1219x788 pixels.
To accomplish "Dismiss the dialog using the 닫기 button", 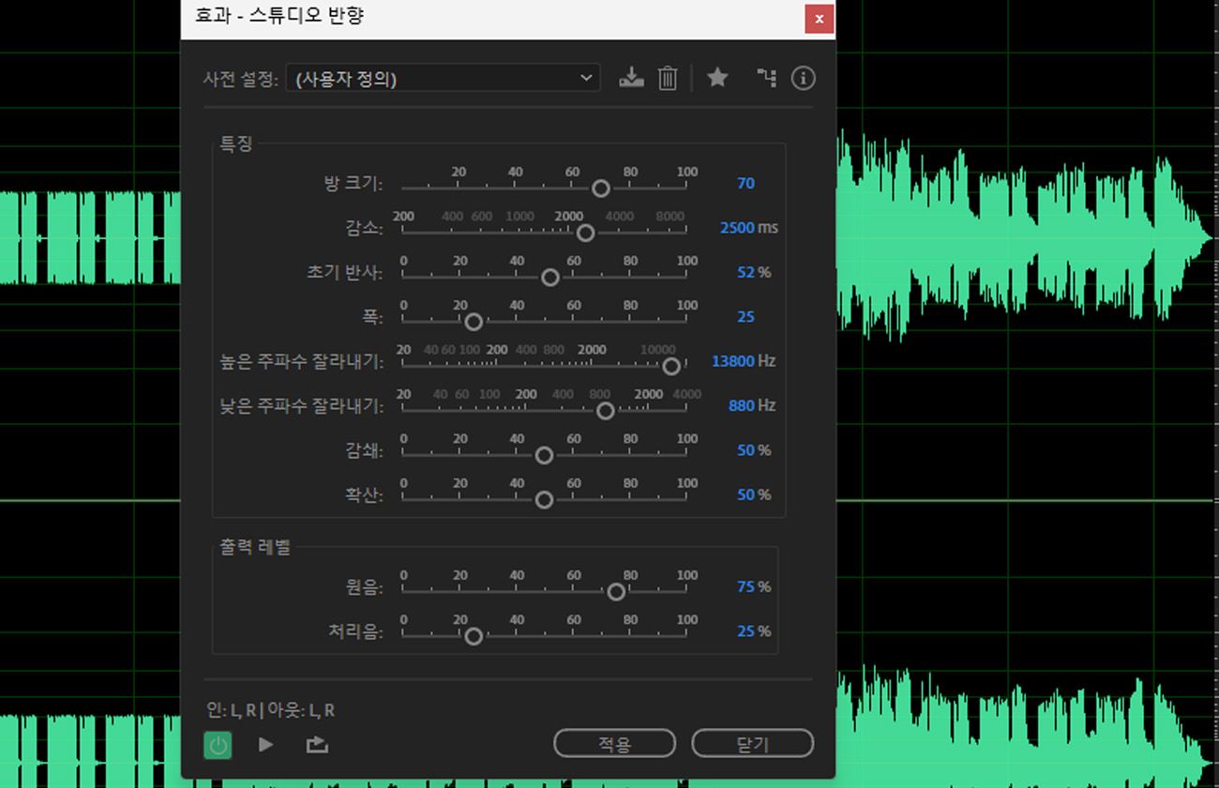I will (752, 743).
